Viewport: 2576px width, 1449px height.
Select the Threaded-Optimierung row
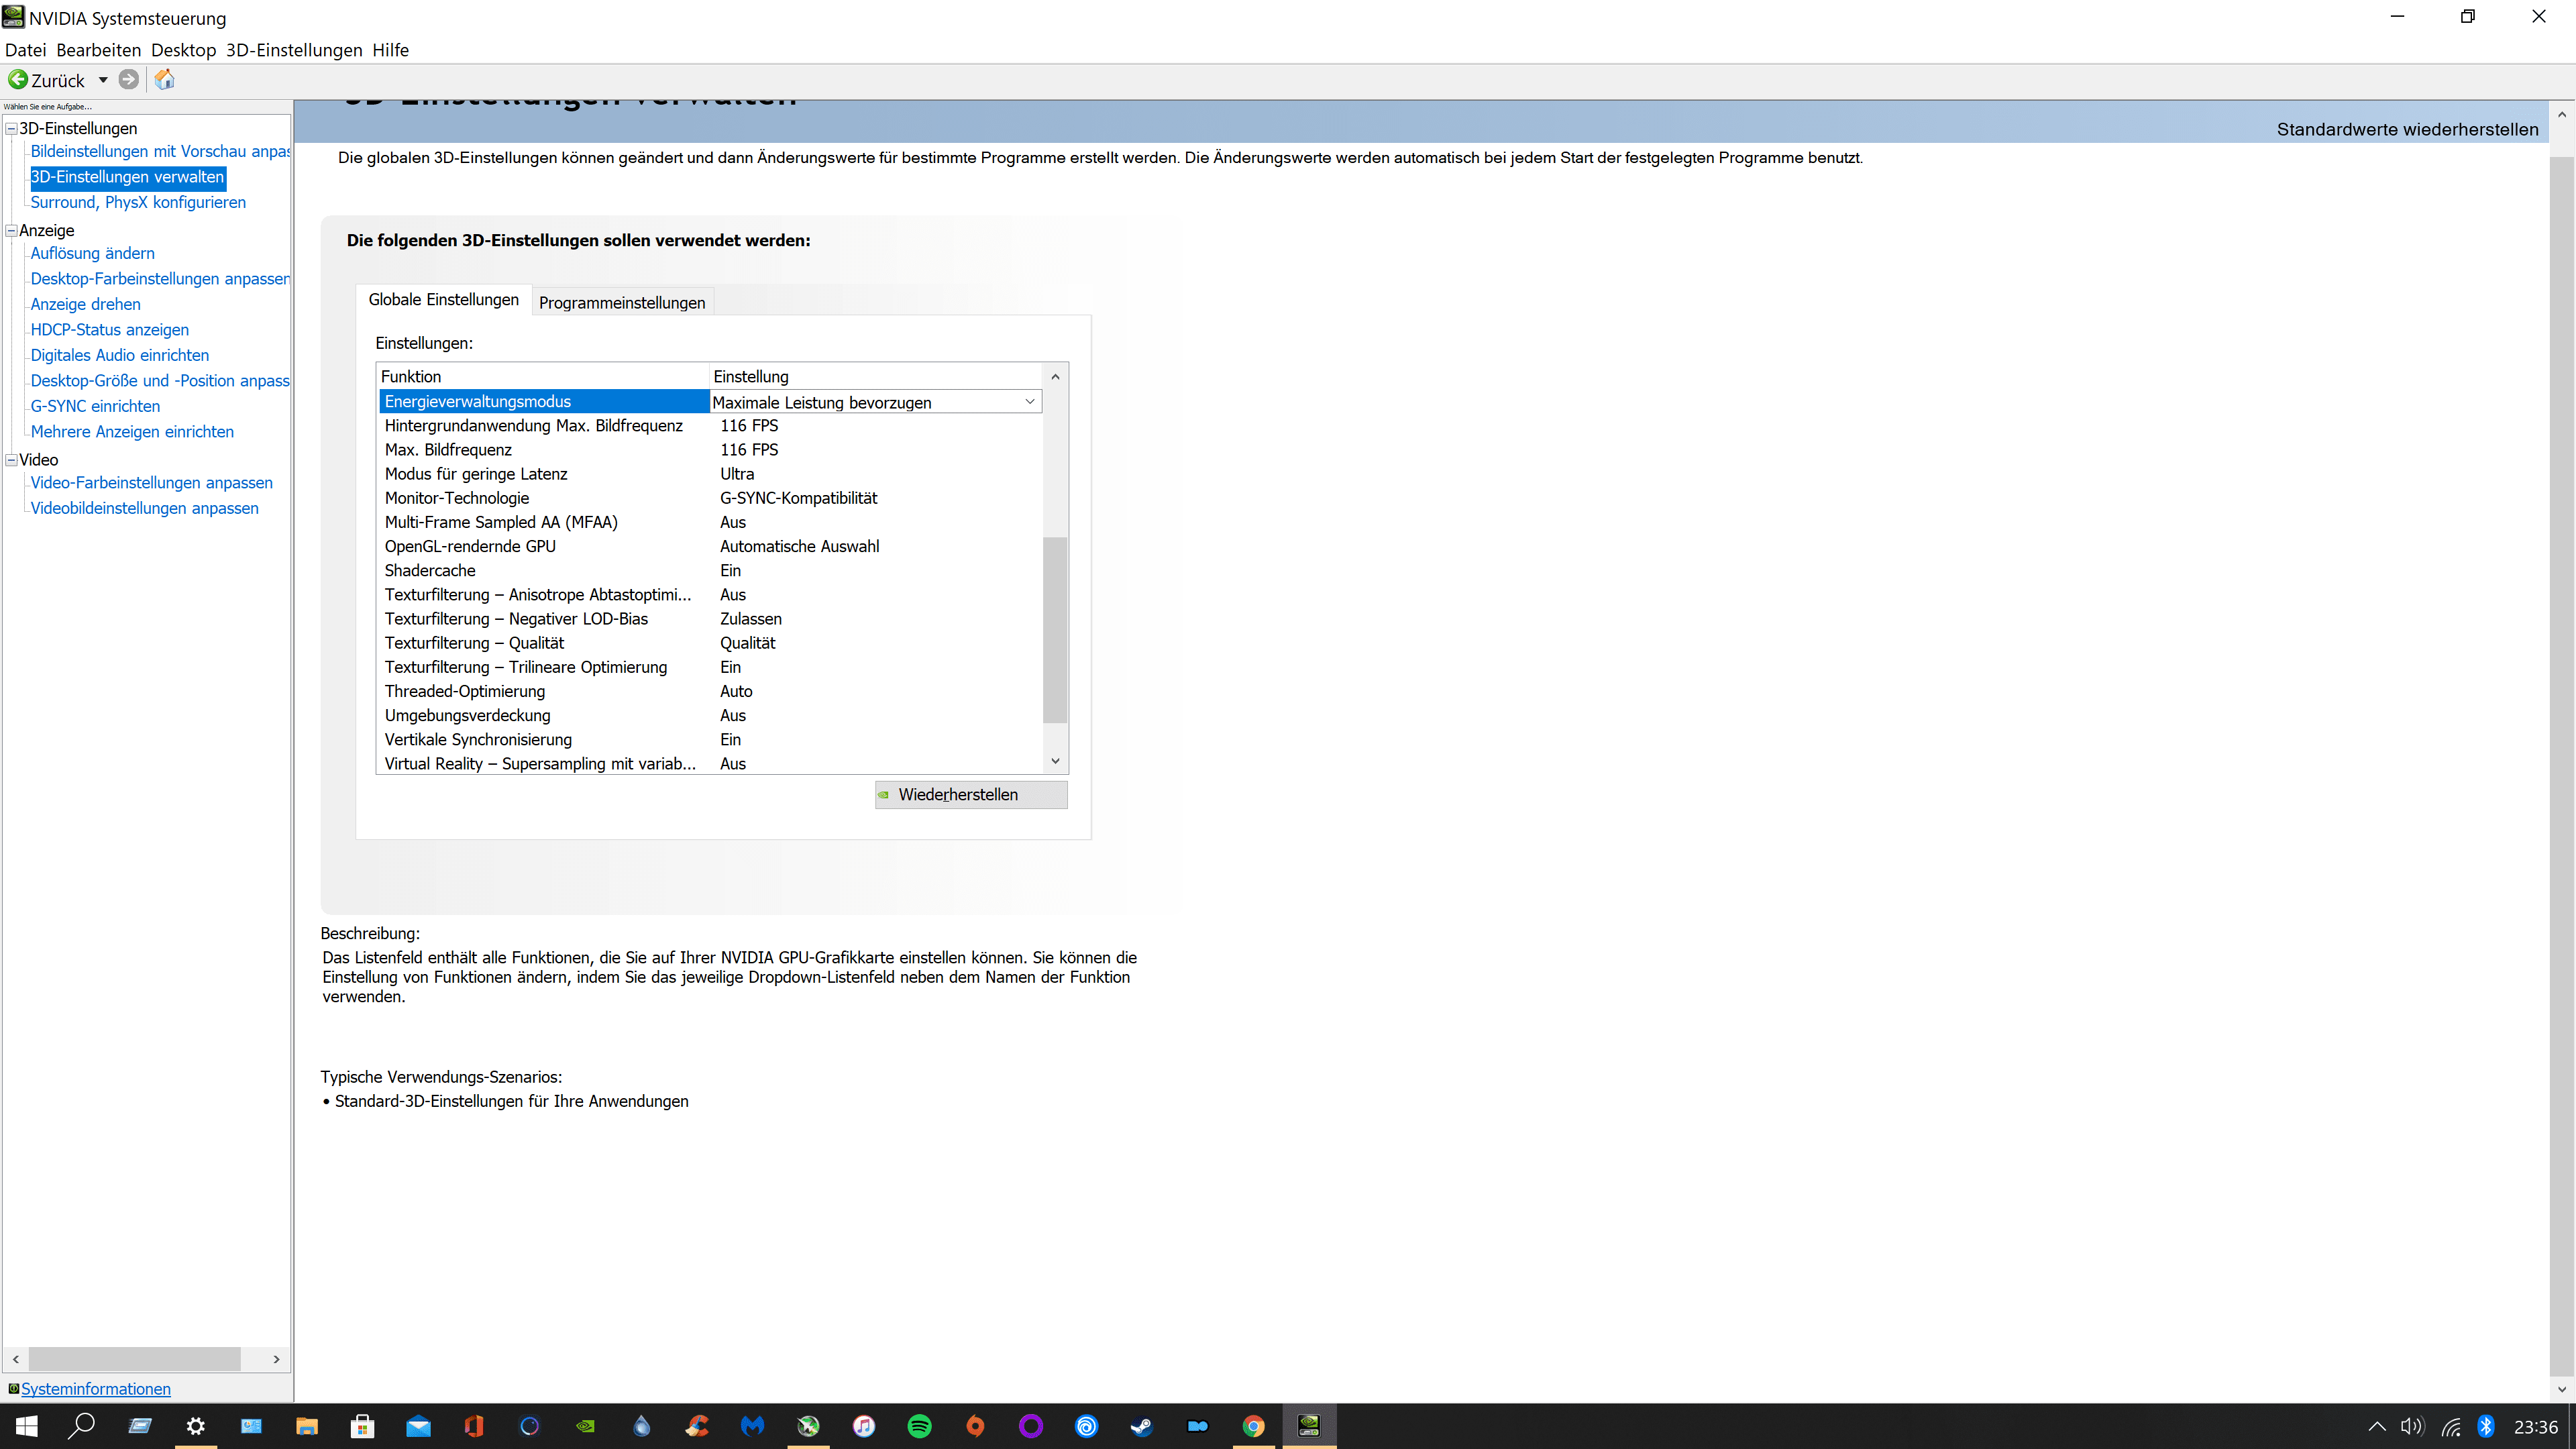pos(710,692)
